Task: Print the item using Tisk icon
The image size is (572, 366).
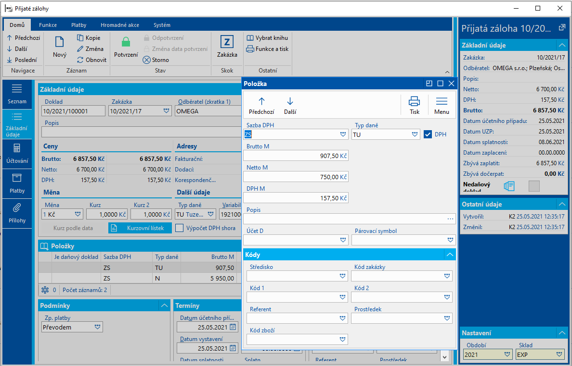Action: click(414, 101)
